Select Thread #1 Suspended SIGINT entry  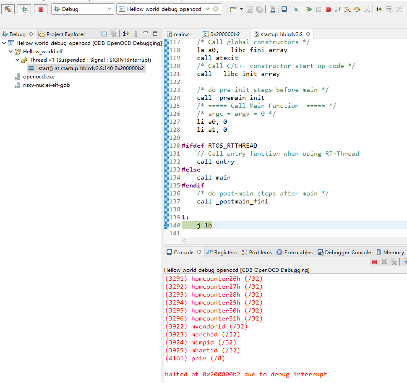(x=90, y=60)
